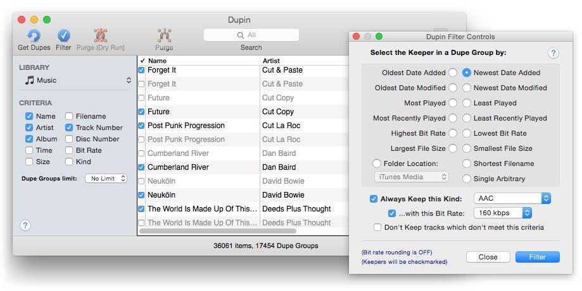
Task: Click the help button in sidebar
Action: (25, 225)
